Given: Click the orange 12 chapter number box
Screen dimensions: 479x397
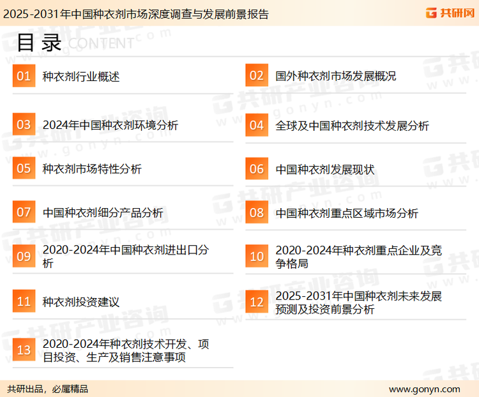Looking at the screenshot, I should click(x=257, y=302).
